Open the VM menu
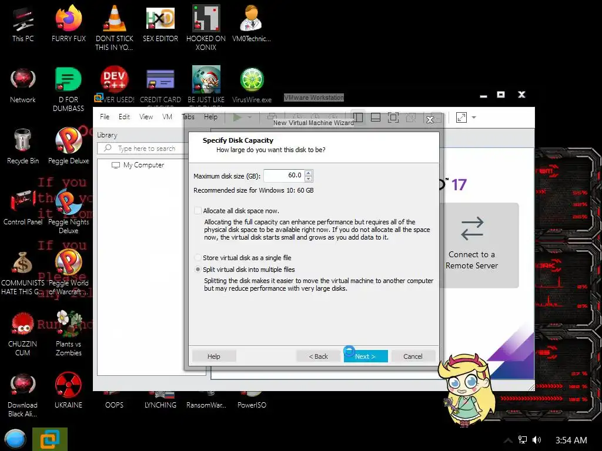Image resolution: width=602 pixels, height=451 pixels. pos(167,117)
